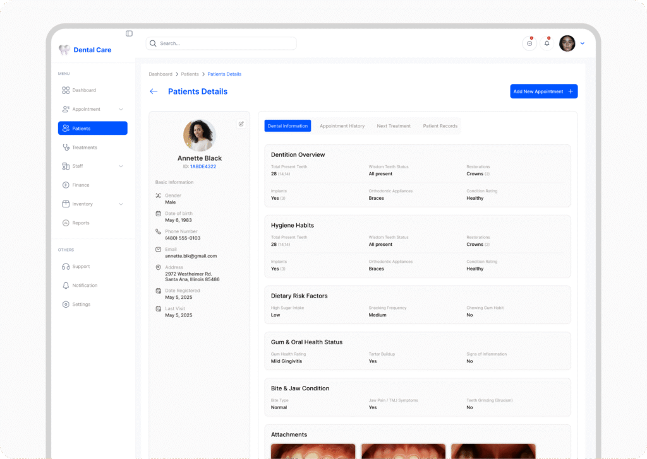Click into the Search field
The image size is (647, 459).
[x=221, y=44]
